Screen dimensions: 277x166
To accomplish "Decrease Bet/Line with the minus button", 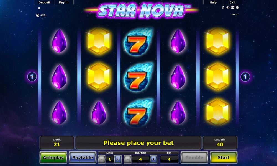I will coord(127,159).
